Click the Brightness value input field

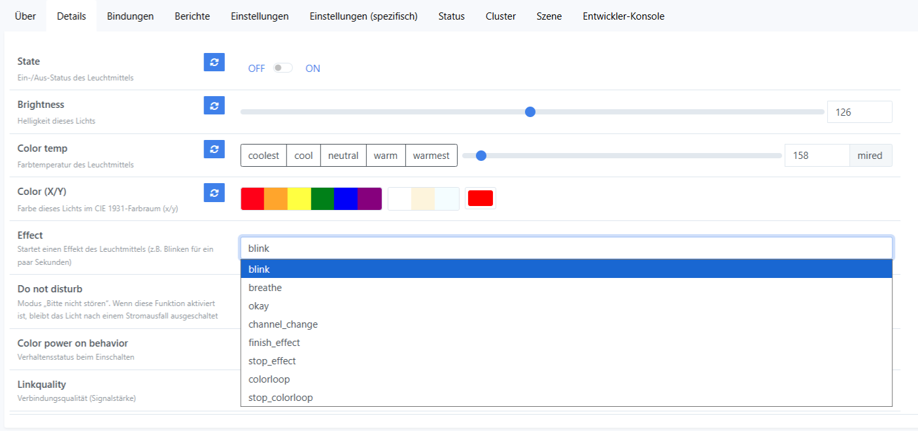pos(859,112)
